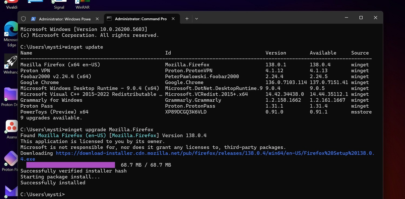
Task: Click the 'Successfully installed' message
Action: pyautogui.click(x=53, y=183)
